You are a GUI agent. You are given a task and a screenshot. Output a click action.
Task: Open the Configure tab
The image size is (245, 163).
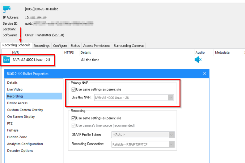tap(60, 46)
